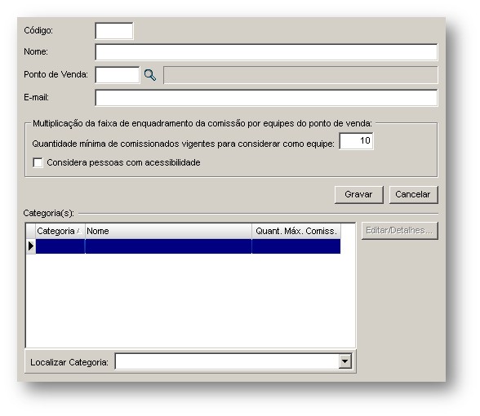This screenshot has height=416, width=480.
Task: Click the empty area of categories grid
Action: pos(189,301)
